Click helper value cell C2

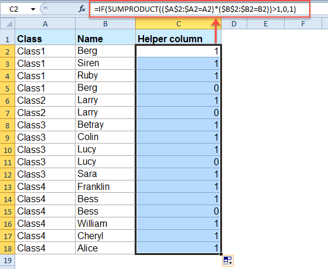[x=178, y=51]
